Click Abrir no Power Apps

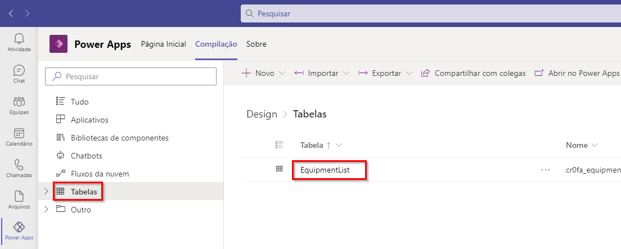click(x=577, y=73)
